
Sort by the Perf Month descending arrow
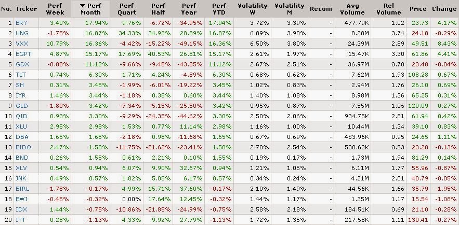(83, 6)
